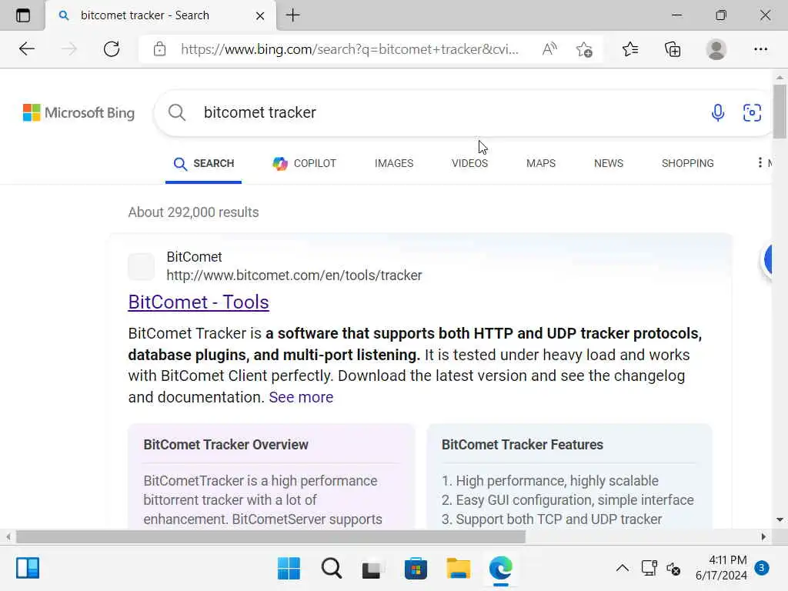
Task: Refresh the current page
Action: (x=111, y=49)
